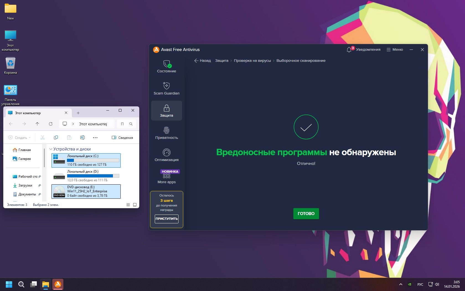Open the Status (Состояние) shield page
465x291 pixels.
[x=166, y=66]
